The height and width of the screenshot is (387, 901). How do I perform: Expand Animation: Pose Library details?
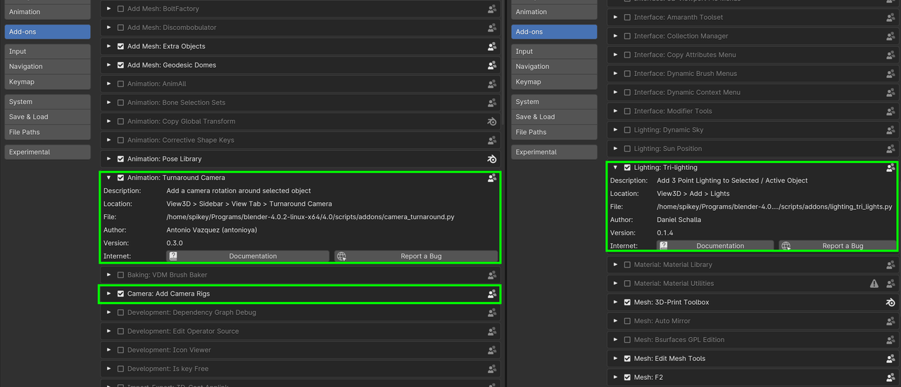pyautogui.click(x=108, y=159)
